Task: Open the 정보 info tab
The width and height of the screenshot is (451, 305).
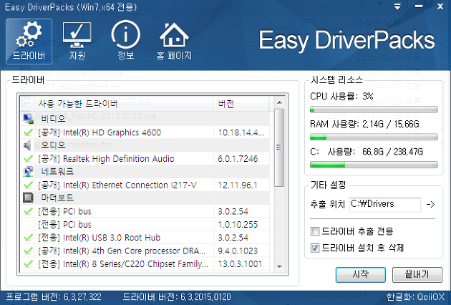Action: click(126, 41)
